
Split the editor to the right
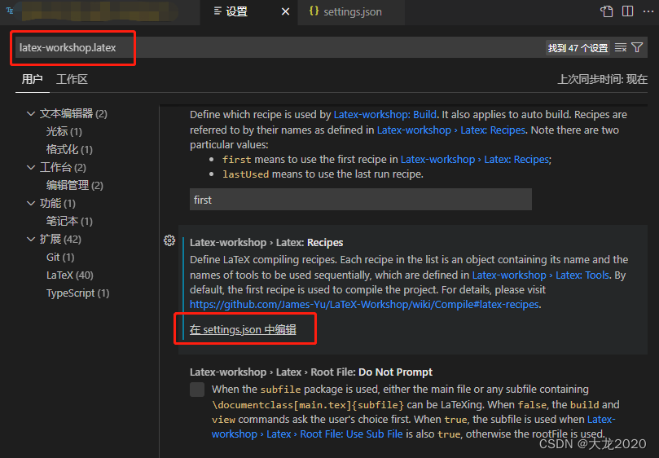(x=627, y=11)
